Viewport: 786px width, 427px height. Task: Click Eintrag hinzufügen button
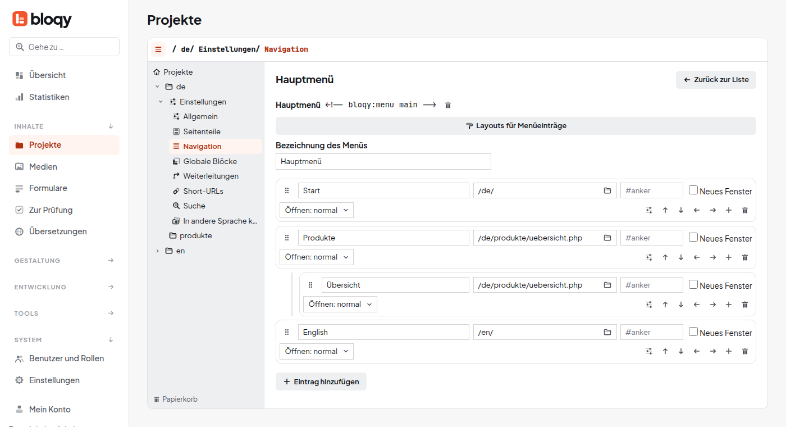coord(321,381)
